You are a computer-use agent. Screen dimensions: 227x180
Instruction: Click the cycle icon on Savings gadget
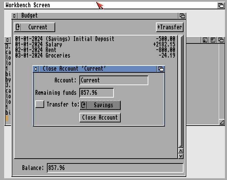(83, 105)
